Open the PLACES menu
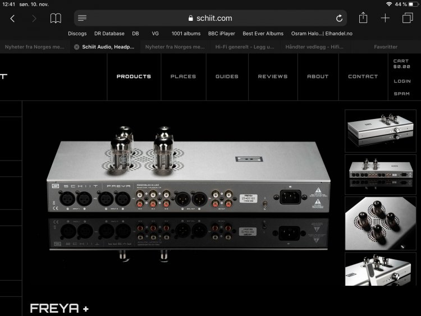This screenshot has width=421, height=316. click(183, 76)
